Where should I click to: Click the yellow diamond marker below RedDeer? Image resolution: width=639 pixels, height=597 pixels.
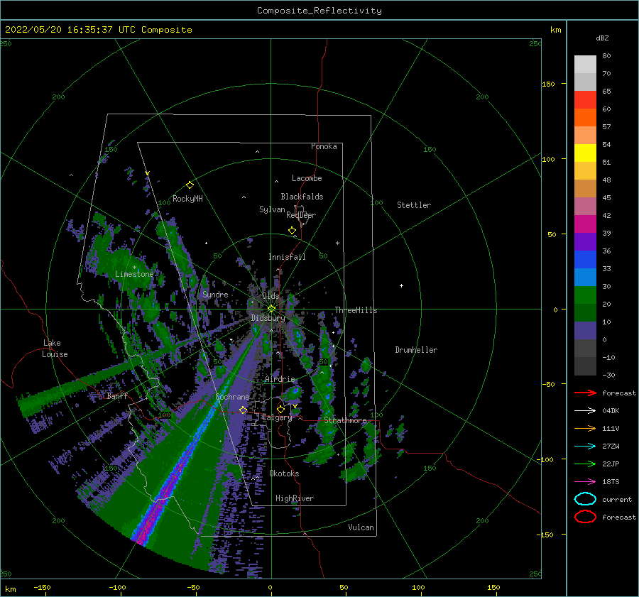(293, 231)
